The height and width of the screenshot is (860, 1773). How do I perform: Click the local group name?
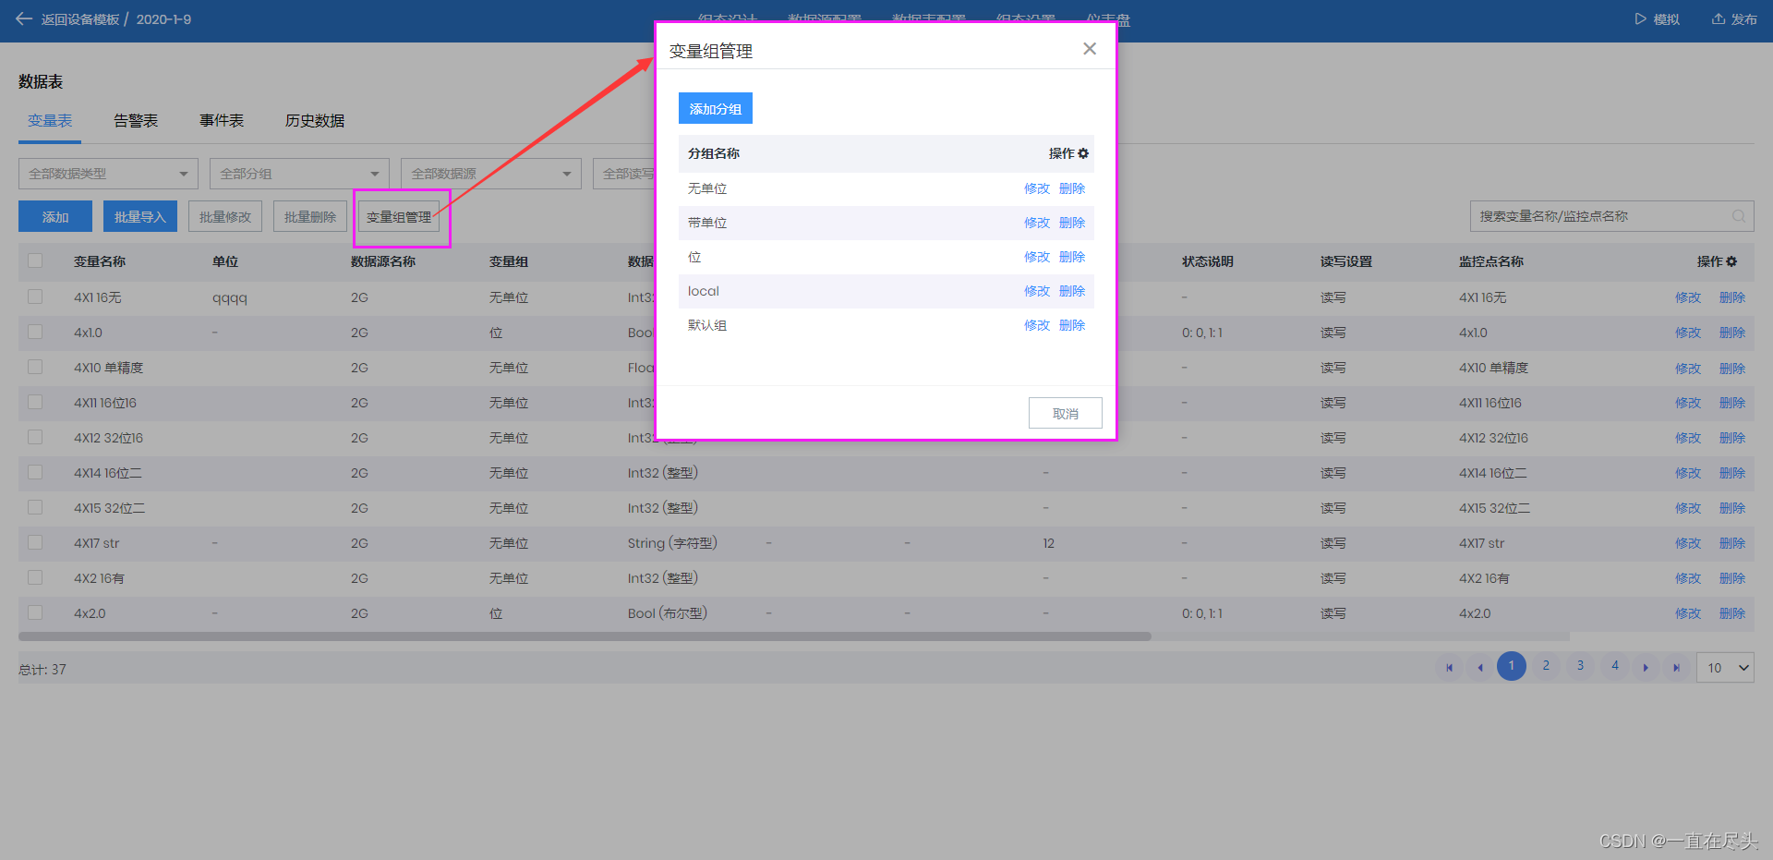pos(704,291)
